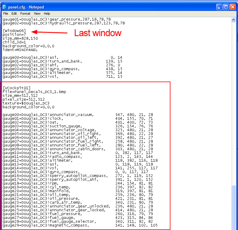Click the scrollbar up arrow

(x=233, y=20)
